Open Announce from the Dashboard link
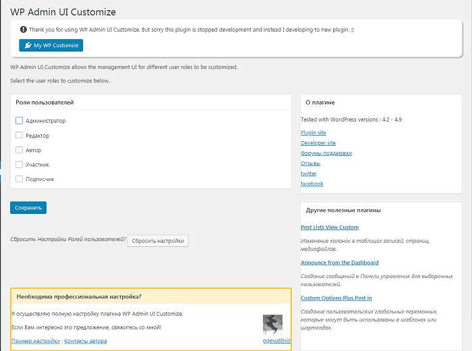The height and width of the screenshot is (351, 472). pyautogui.click(x=340, y=263)
